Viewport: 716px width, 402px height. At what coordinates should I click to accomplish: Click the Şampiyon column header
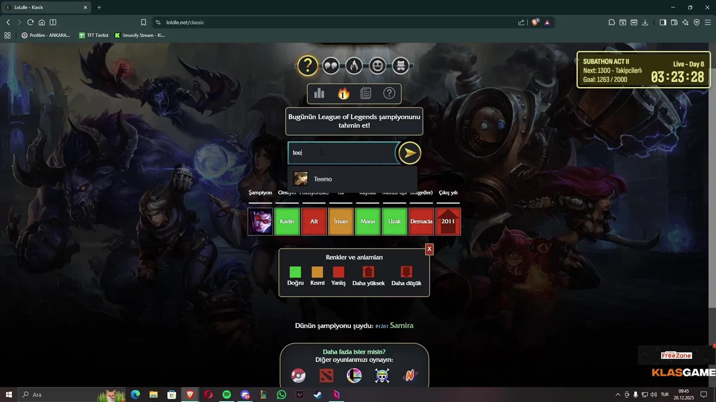tap(260, 193)
